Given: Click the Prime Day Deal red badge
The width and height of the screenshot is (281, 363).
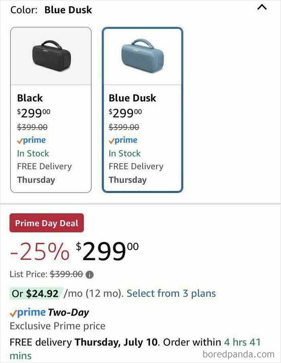Looking at the screenshot, I should click(46, 223).
